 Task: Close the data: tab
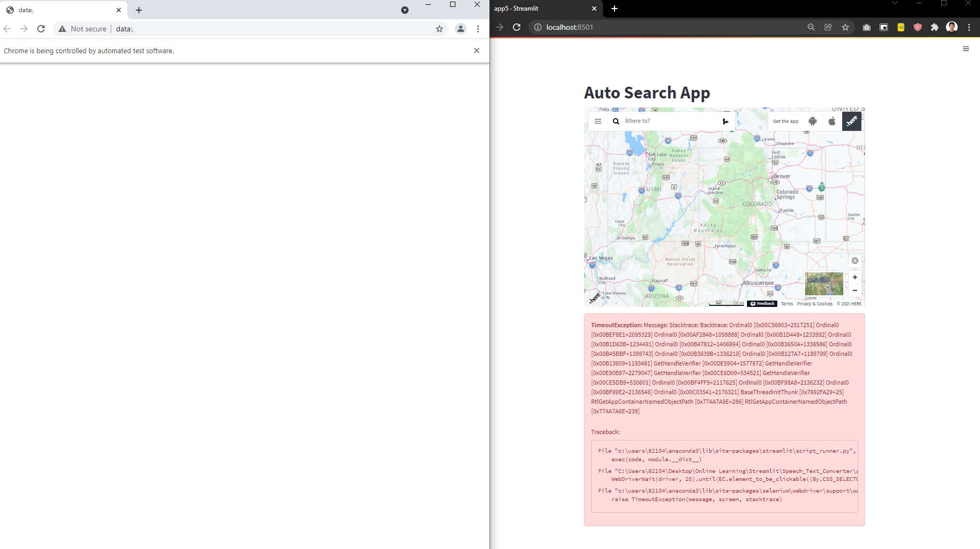click(x=119, y=10)
